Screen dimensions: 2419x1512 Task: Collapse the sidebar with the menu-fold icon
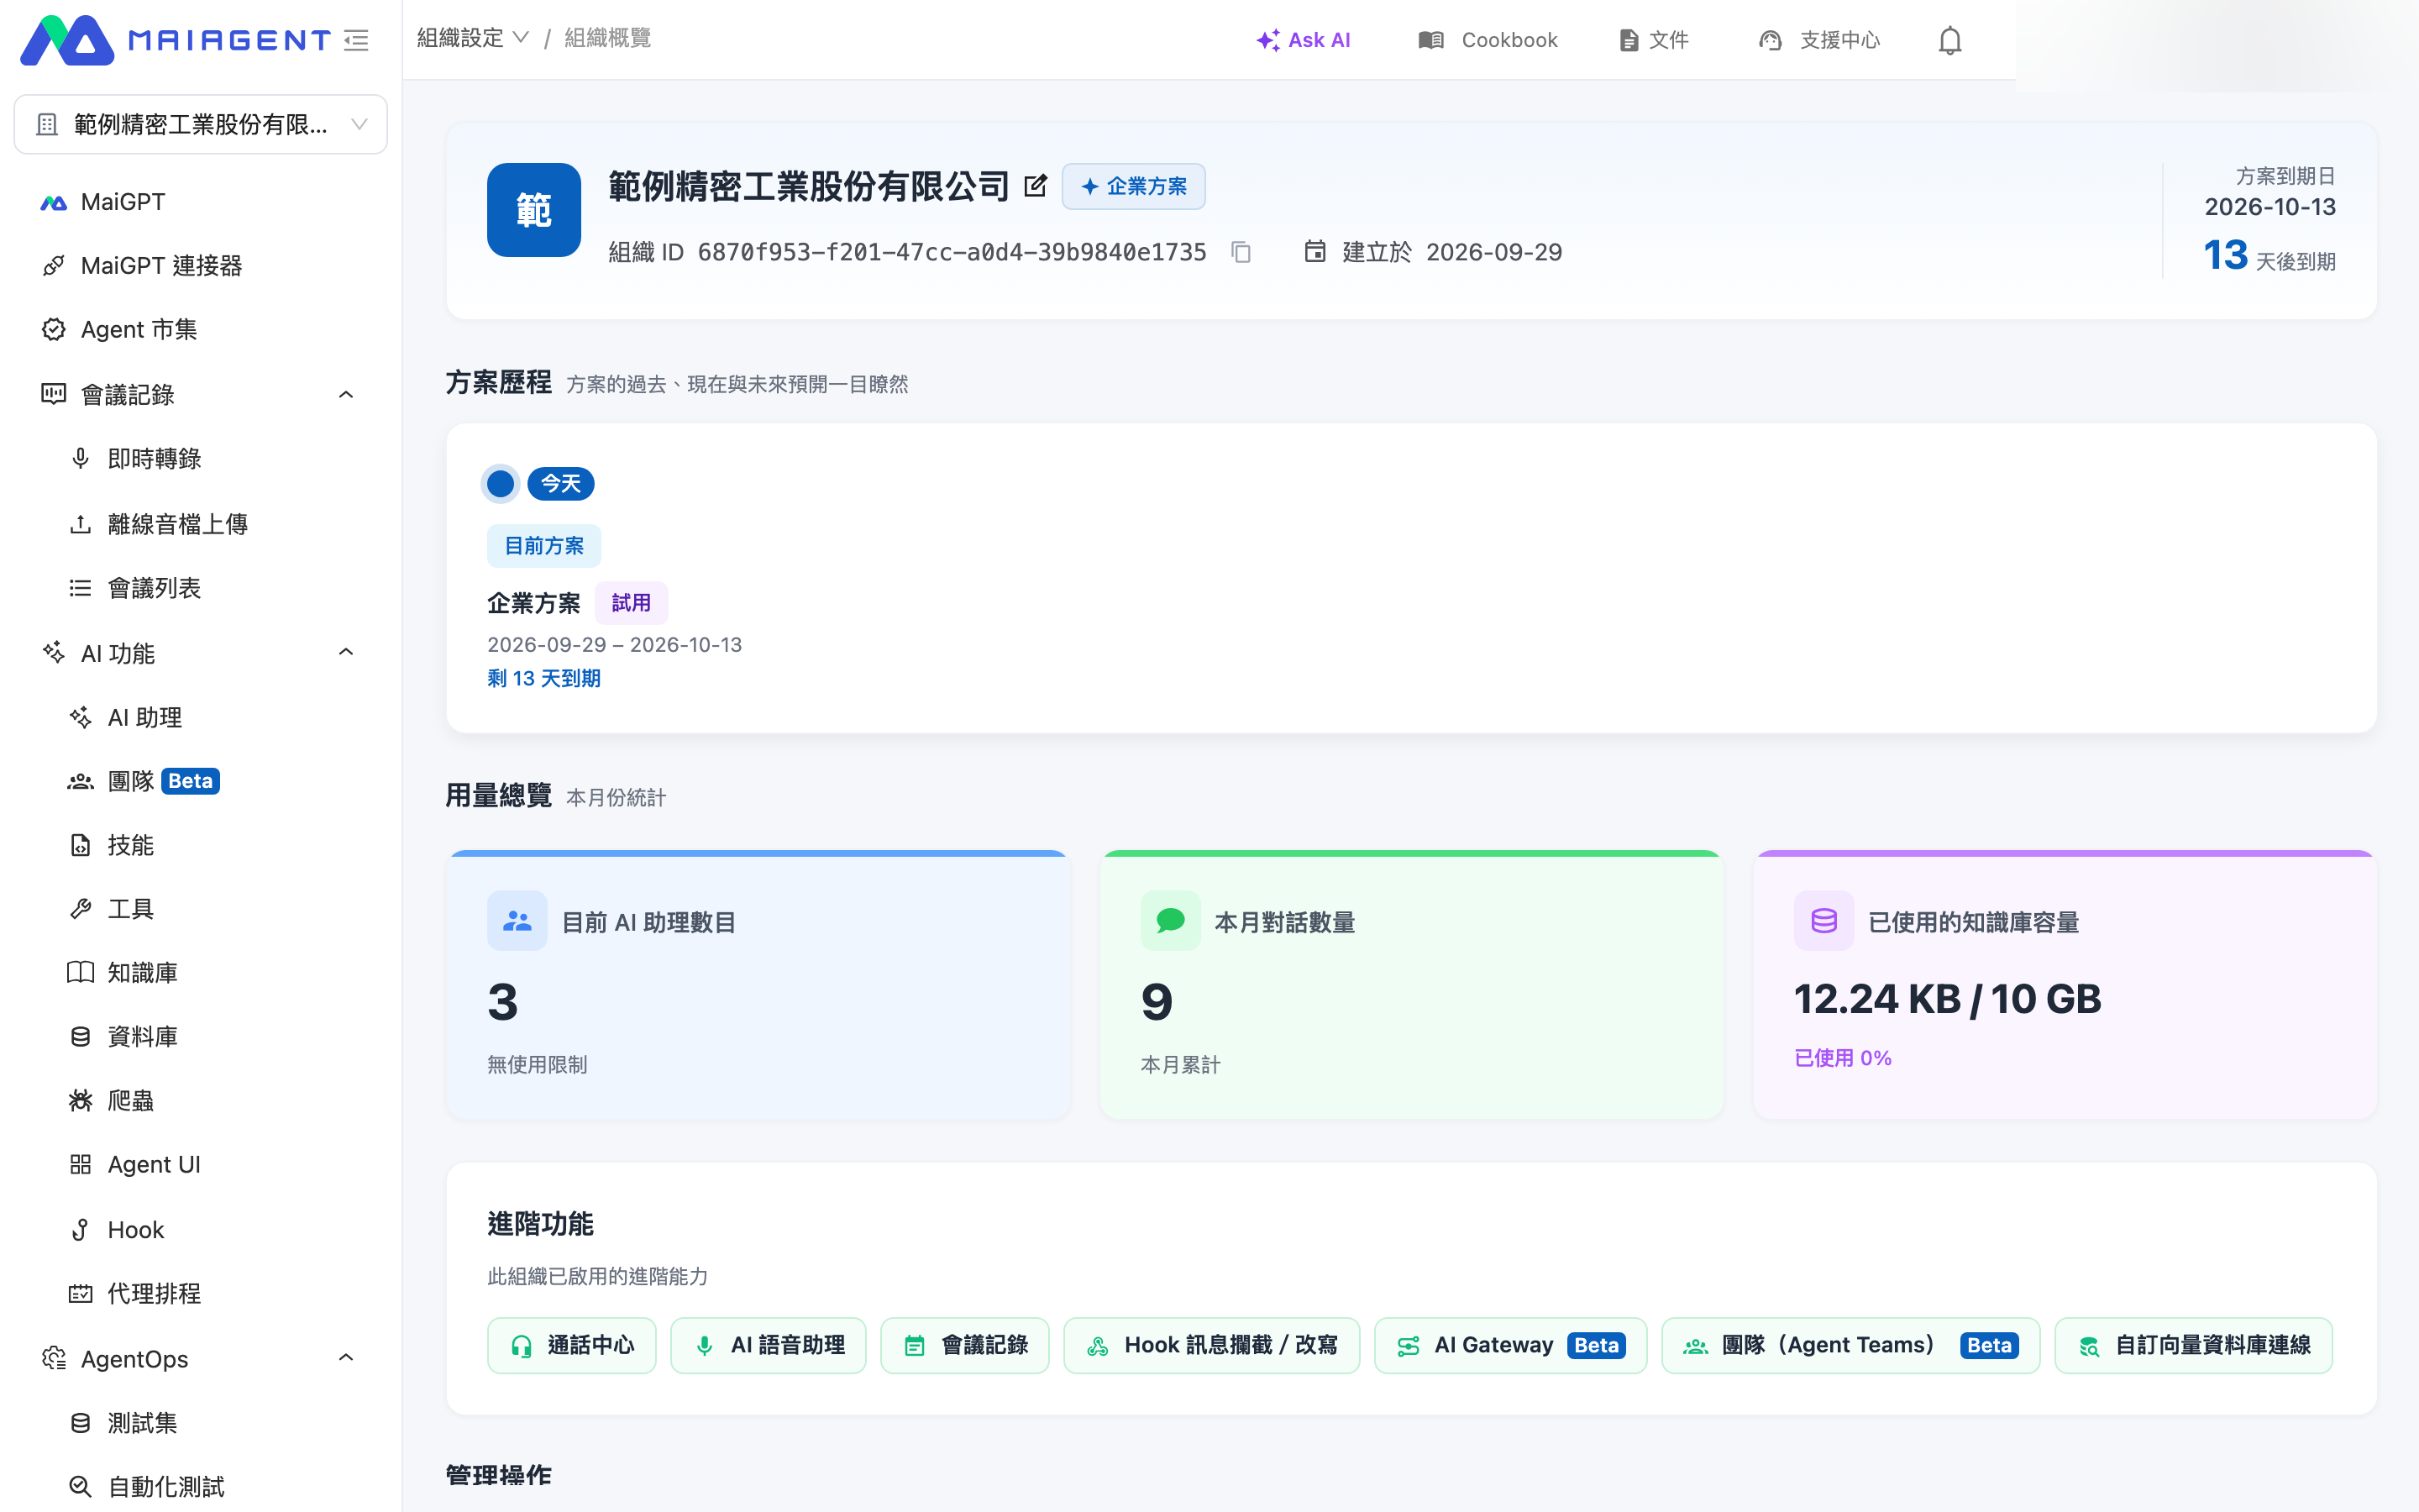tap(357, 40)
